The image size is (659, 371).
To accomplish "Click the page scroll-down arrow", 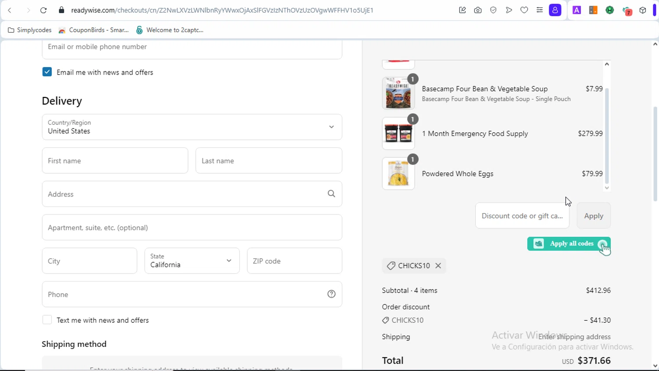I will pyautogui.click(x=655, y=366).
